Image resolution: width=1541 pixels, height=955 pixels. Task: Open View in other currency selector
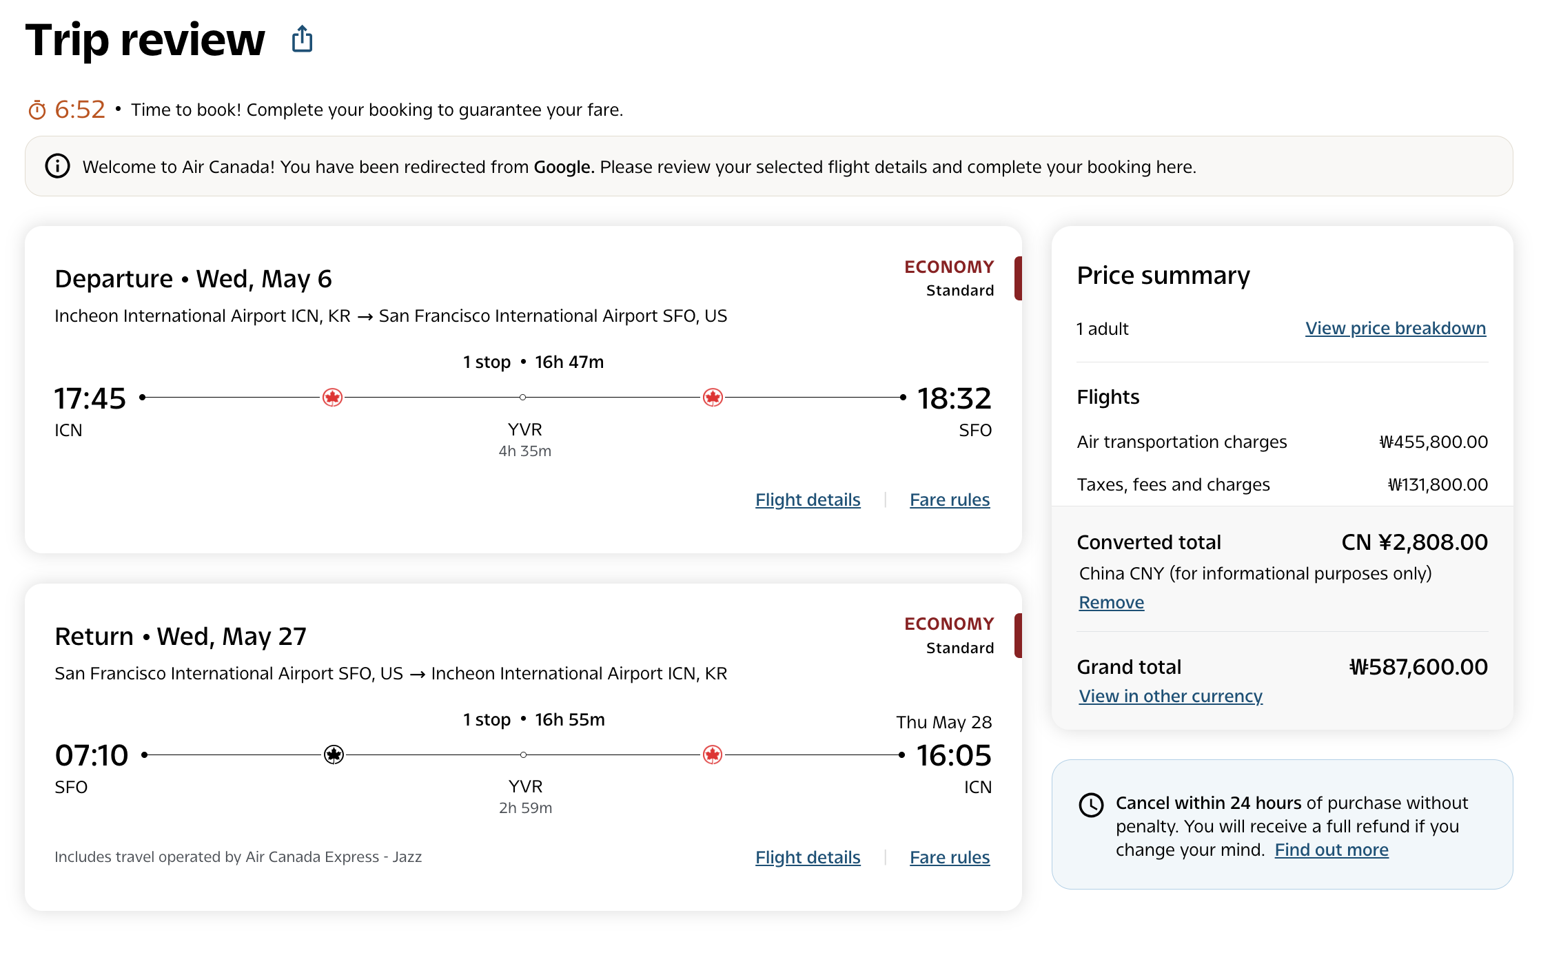[x=1170, y=696]
